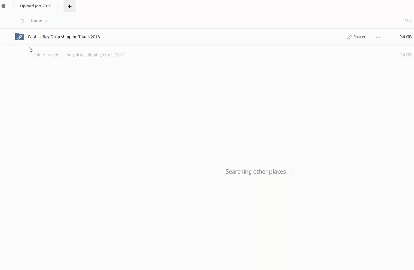Go to the Home folder icon
This screenshot has height=270, width=414.
[x=3, y=6]
